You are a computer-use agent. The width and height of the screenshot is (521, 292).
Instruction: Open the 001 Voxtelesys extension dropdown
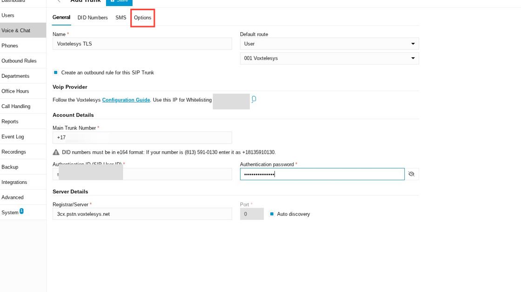(329, 58)
